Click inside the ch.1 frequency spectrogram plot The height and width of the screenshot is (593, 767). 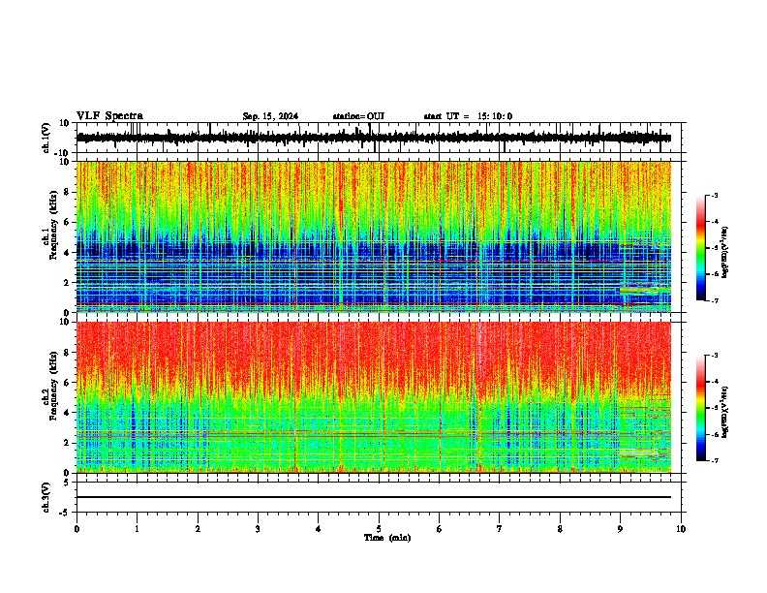click(x=374, y=236)
